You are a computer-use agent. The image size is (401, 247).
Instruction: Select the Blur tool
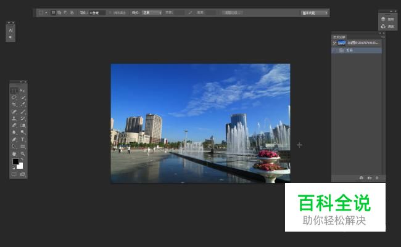pyautogui.click(x=14, y=132)
